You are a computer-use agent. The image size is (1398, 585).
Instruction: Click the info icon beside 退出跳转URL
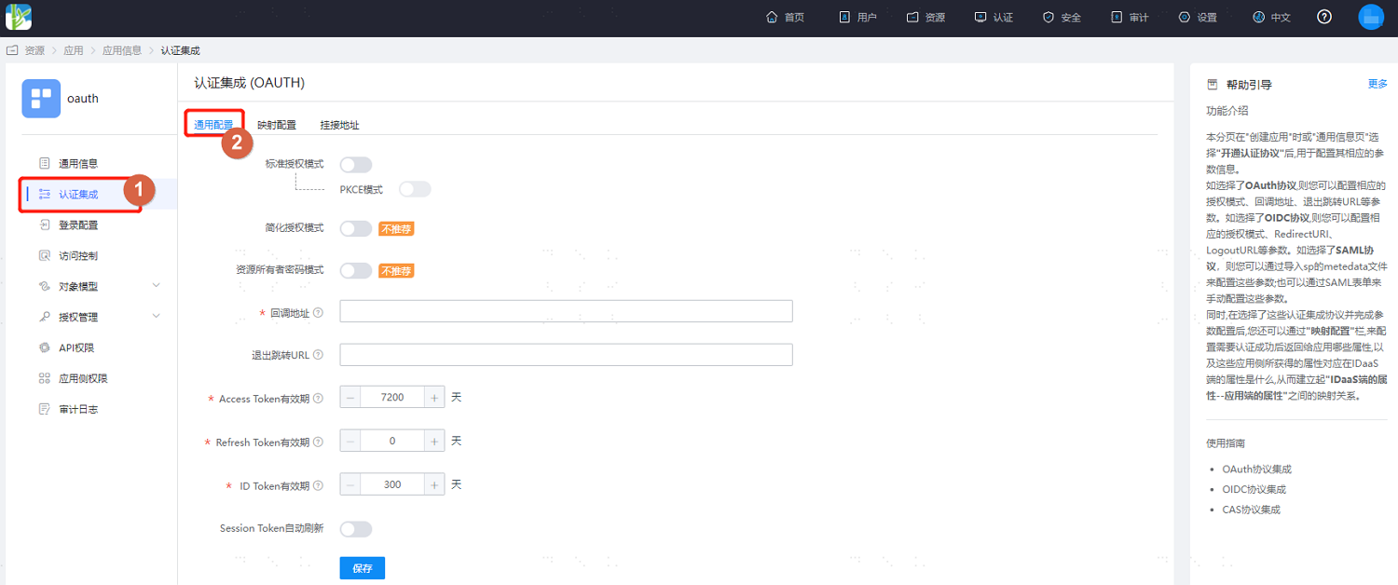(x=319, y=355)
